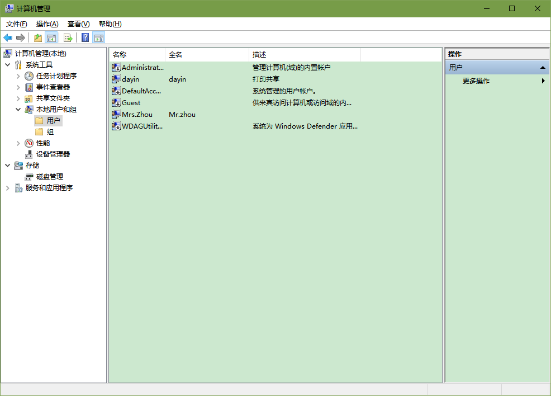Viewport: 551px width, 396px height.
Task: Select the DefaultAcc... name text
Action: click(x=141, y=91)
